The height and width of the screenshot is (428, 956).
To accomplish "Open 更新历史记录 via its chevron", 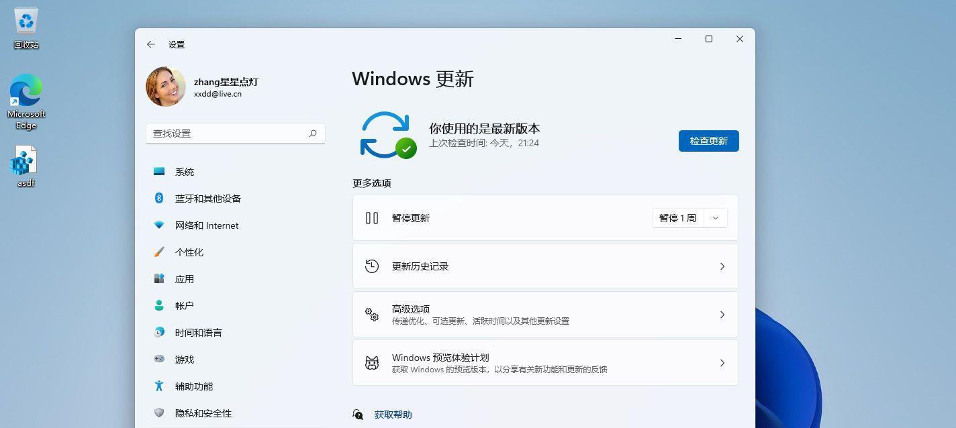I will [722, 266].
